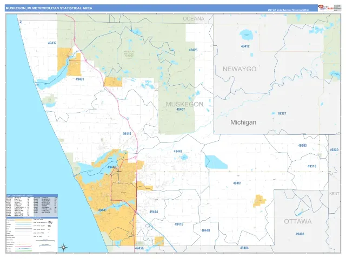346x259 pixels.
Task: Select ZIP code 49412 label
Action: tap(245, 46)
